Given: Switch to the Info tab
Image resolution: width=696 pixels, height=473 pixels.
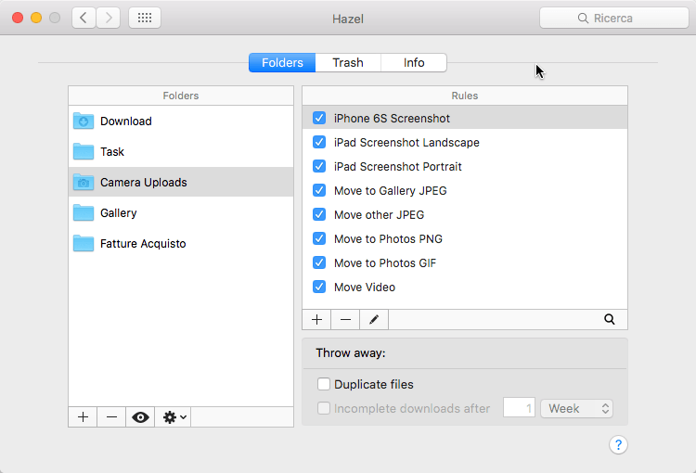Looking at the screenshot, I should [414, 62].
